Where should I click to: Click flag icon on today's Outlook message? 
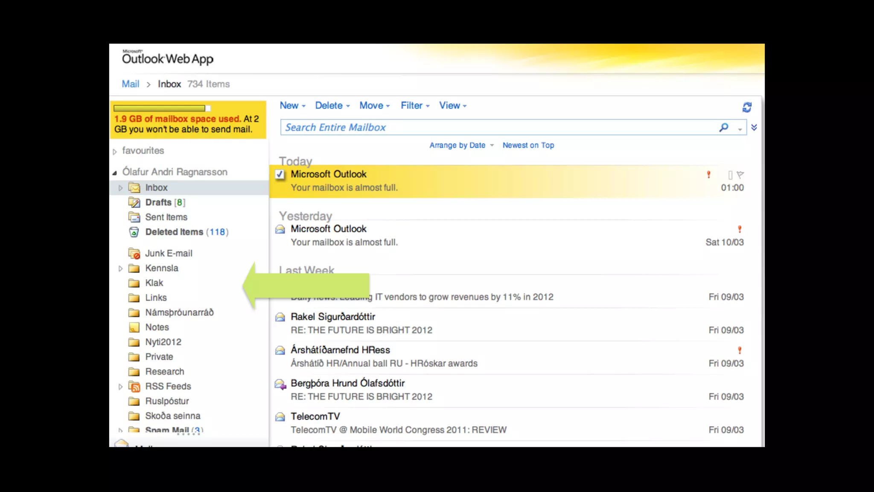pos(740,175)
